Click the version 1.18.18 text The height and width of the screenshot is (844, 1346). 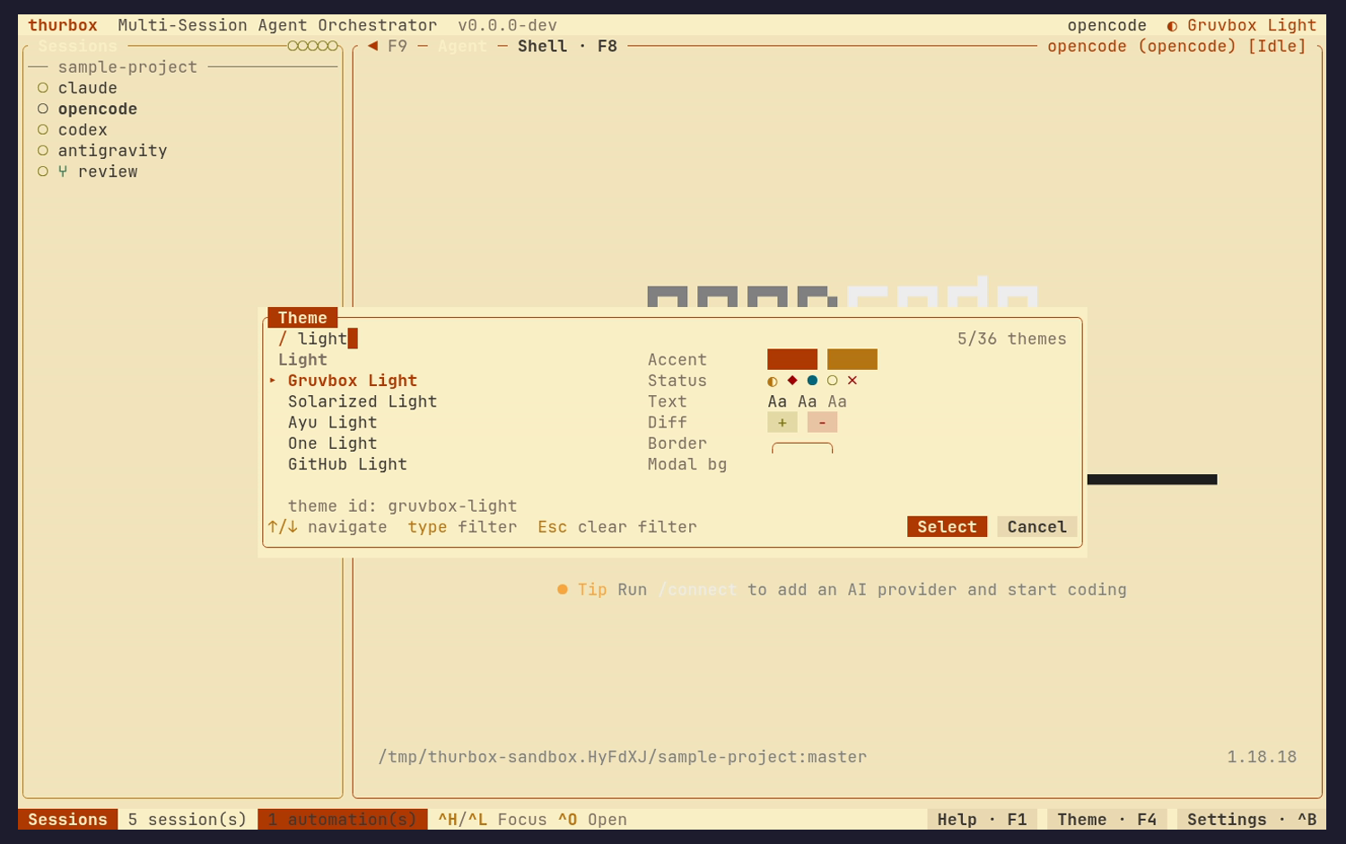(1262, 757)
